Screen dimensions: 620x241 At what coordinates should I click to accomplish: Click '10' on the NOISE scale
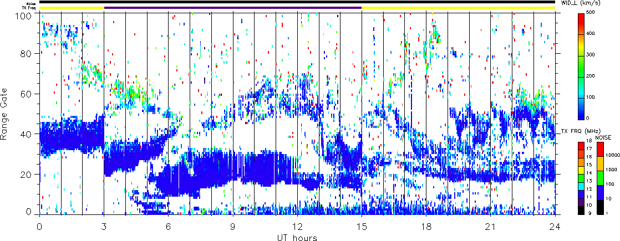point(608,199)
